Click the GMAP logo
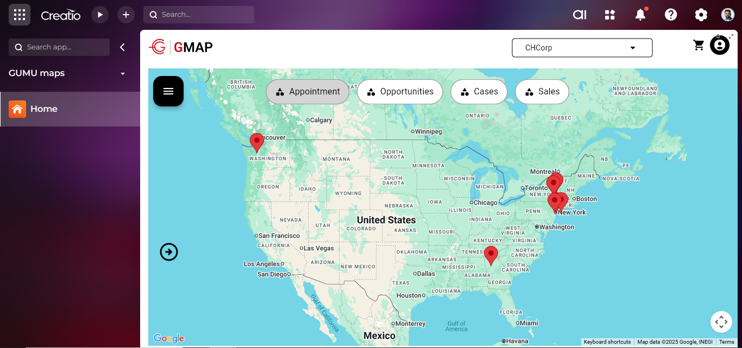 (181, 47)
